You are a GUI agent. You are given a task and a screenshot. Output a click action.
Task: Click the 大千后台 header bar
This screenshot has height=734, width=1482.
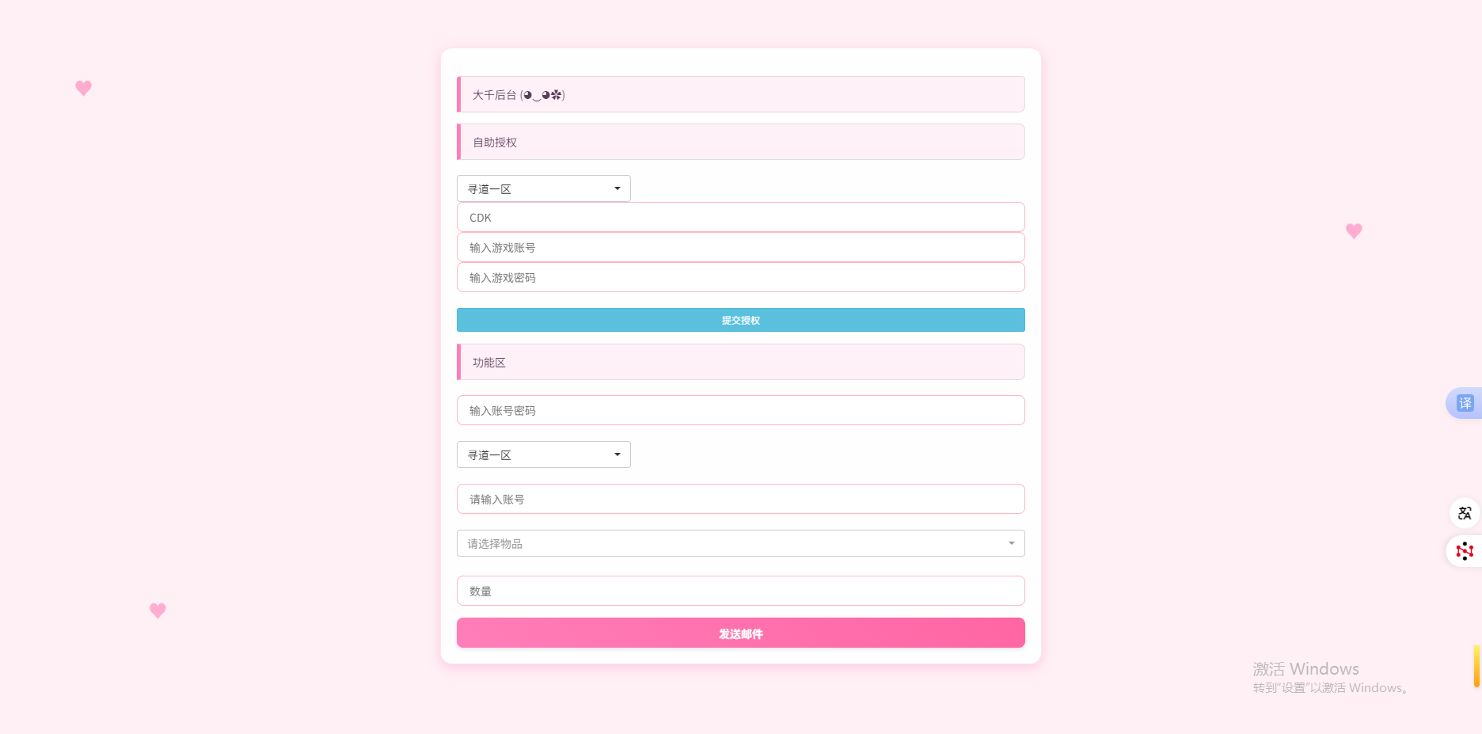[741, 94]
